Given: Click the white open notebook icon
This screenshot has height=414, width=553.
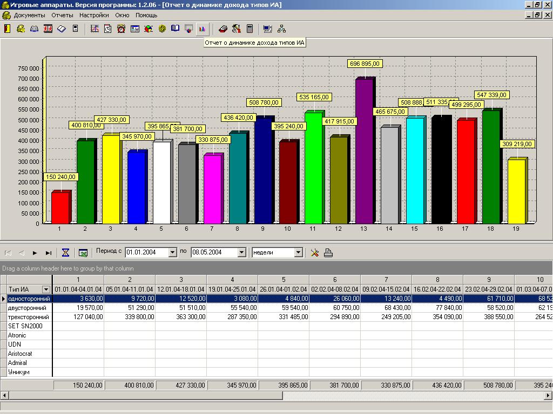Looking at the screenshot, I should [62, 29].
